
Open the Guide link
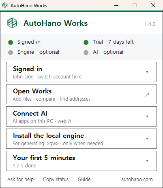84,180
